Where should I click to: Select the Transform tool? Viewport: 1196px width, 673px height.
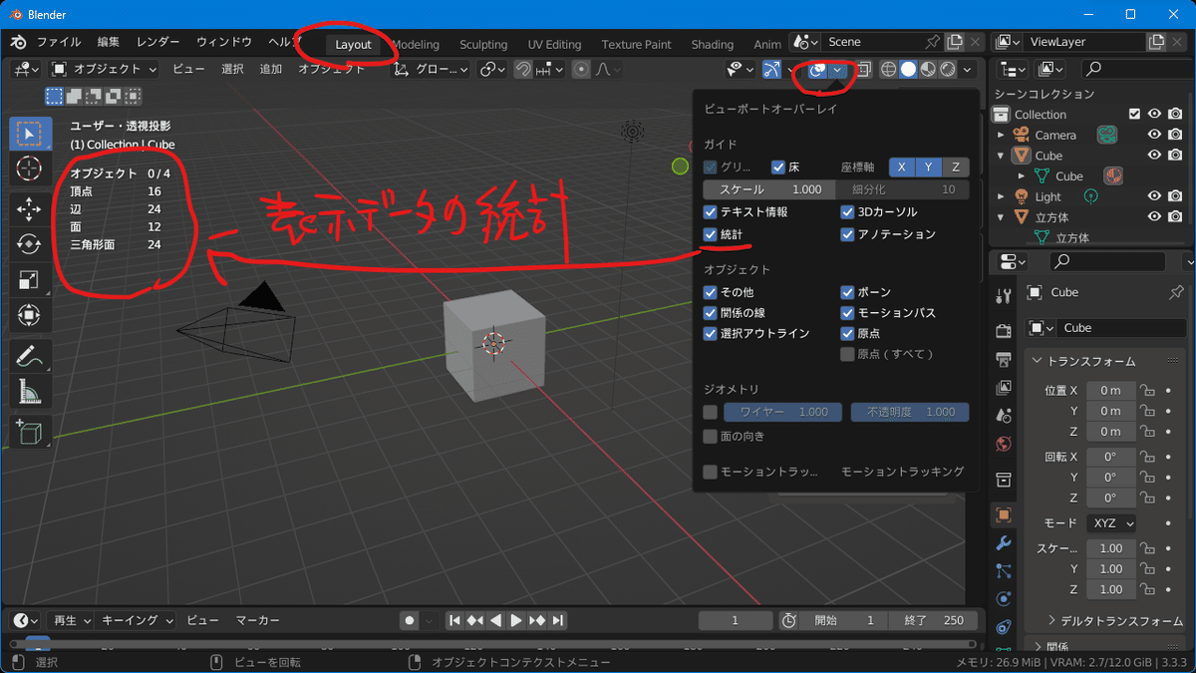[29, 316]
